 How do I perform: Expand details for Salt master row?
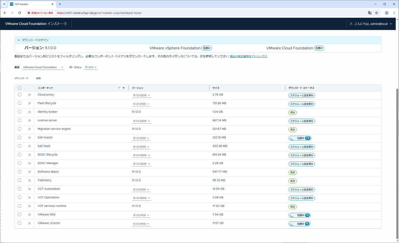tap(29, 138)
